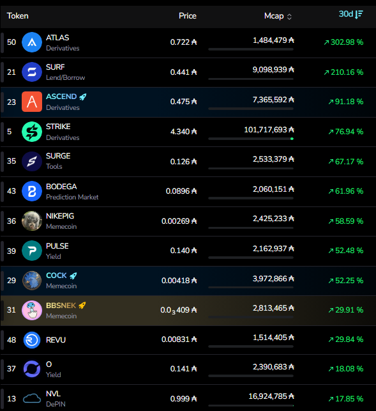
Task: Click the NVL cloud logo icon
Action: 32,399
